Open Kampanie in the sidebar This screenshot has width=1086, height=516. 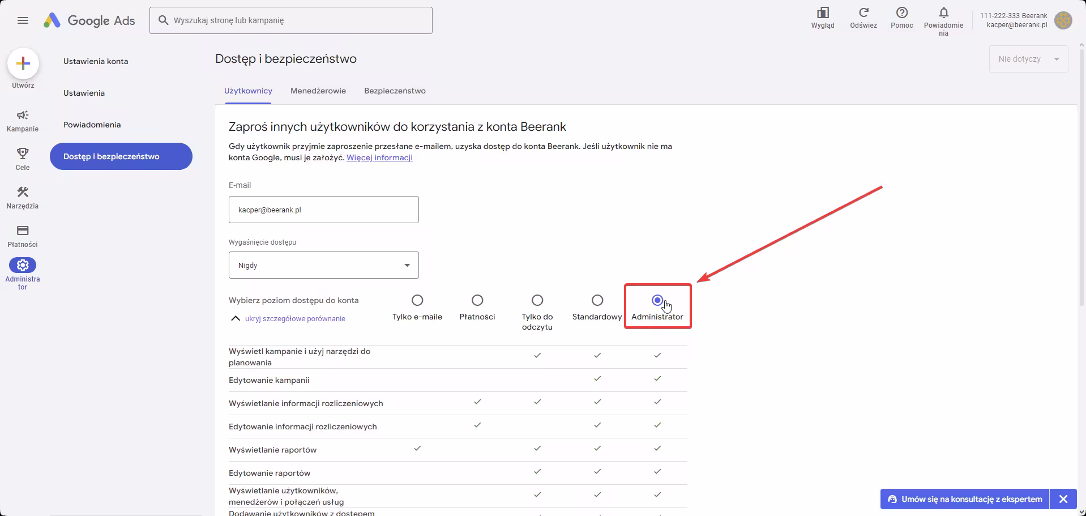tap(23, 116)
